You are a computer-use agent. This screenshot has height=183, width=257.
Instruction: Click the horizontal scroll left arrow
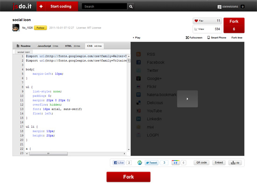pyautogui.click(x=27, y=154)
